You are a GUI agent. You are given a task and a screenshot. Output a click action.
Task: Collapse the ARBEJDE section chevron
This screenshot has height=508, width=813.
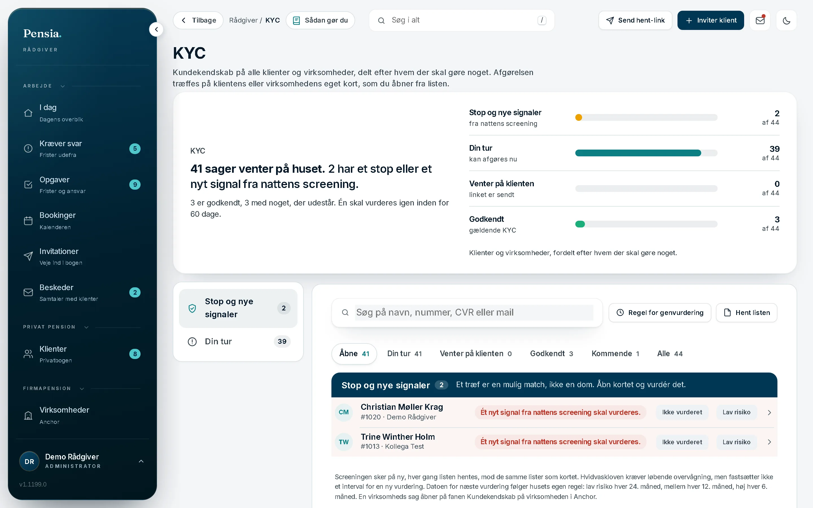coord(62,86)
